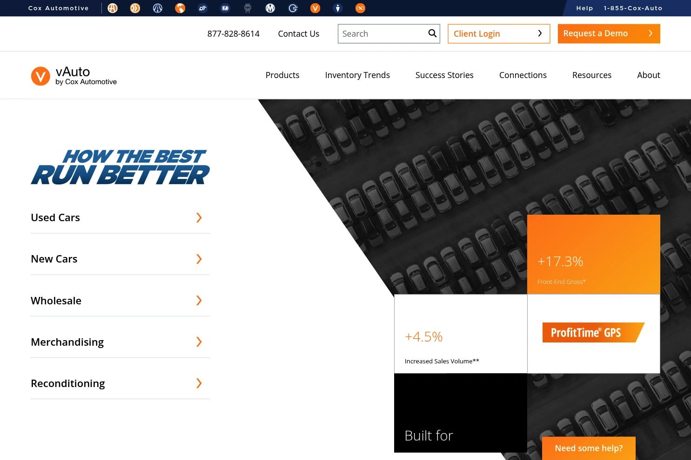Open the road-symbol brand icon in top bar

(x=158, y=8)
